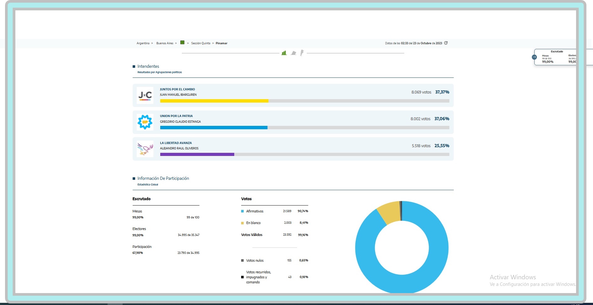This screenshot has width=593, height=305.
Task: Click the En blanco 8,41% percentage
Action: 304,223
